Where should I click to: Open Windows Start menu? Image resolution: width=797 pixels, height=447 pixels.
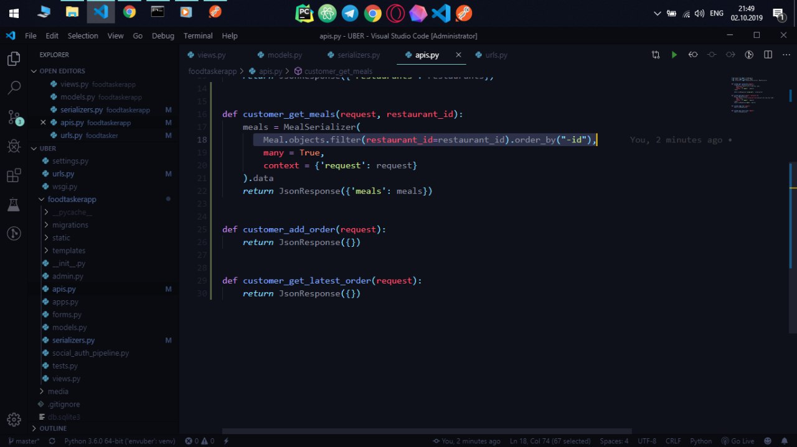(14, 12)
